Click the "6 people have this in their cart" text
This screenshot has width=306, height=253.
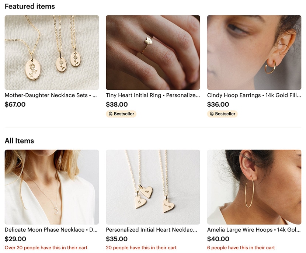(241, 248)
